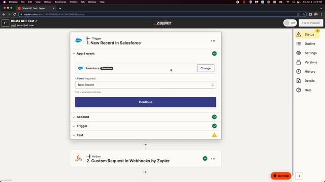Click Salesforce logo in trigger header
This screenshot has width=325, height=182.
tap(79, 40)
